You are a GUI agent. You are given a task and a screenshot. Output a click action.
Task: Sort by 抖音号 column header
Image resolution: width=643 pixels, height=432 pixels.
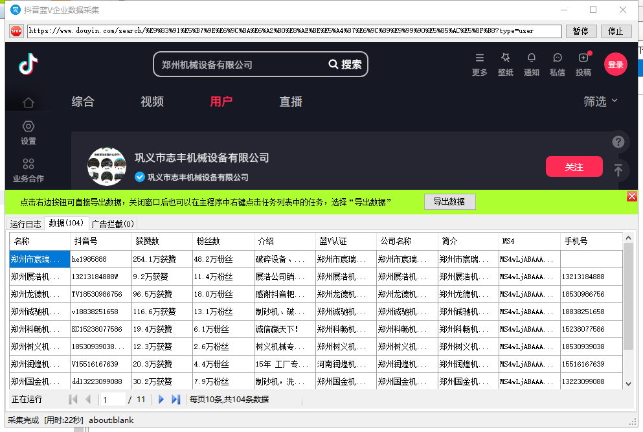coord(101,241)
